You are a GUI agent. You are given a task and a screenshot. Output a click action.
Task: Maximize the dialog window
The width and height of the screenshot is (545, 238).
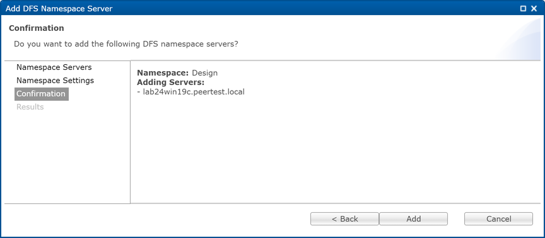tap(523, 9)
